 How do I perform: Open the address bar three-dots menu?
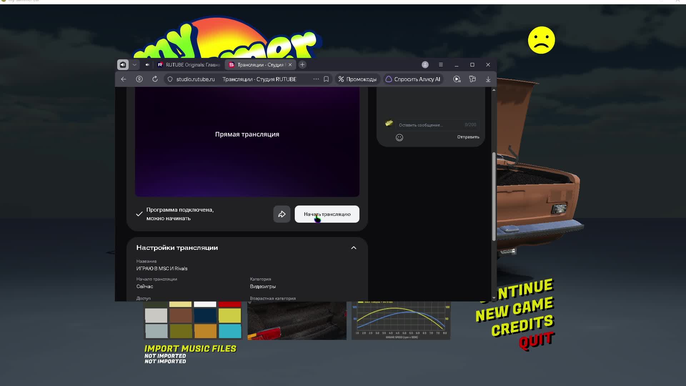(316, 79)
